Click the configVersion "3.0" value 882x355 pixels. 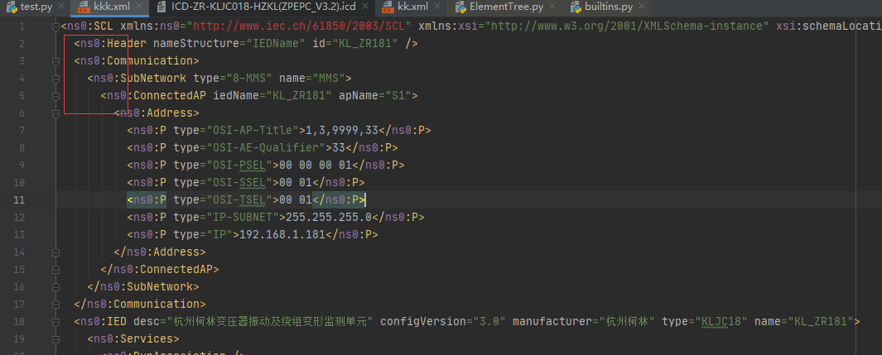(488, 322)
